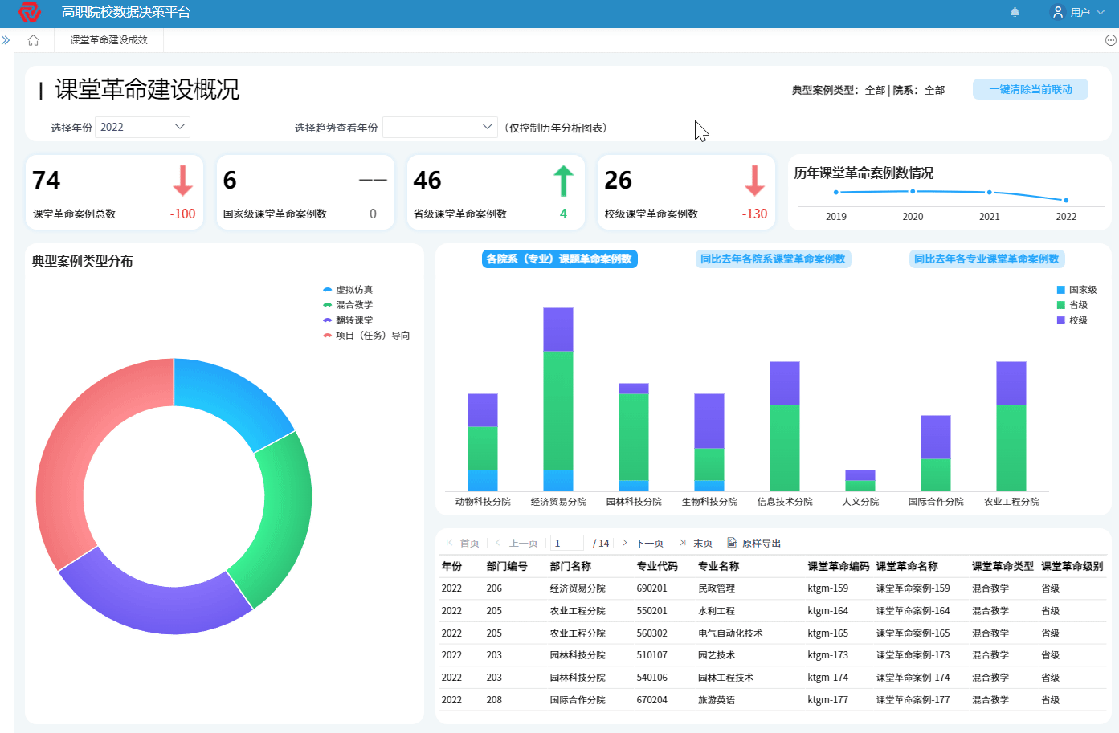Go to the next page arrow icon
The image size is (1119, 733).
pos(625,543)
